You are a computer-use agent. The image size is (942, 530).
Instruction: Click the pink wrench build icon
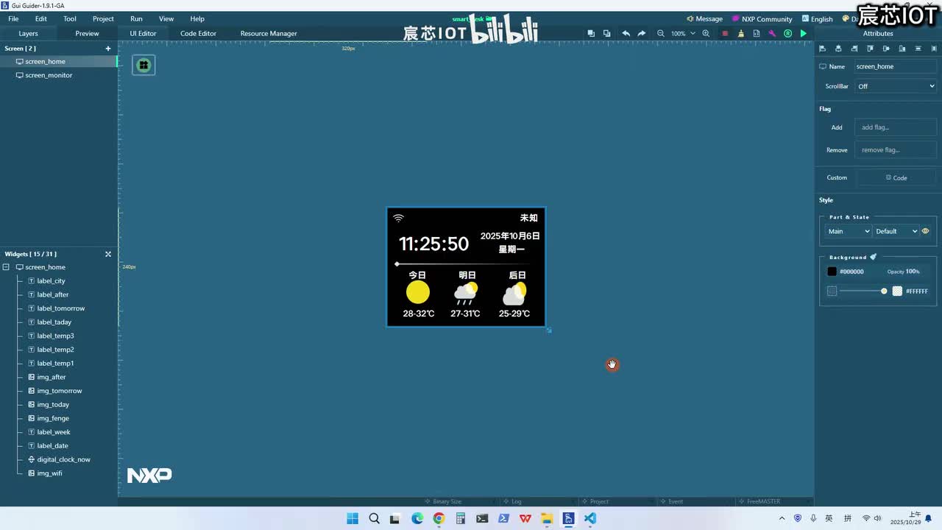pyautogui.click(x=772, y=33)
